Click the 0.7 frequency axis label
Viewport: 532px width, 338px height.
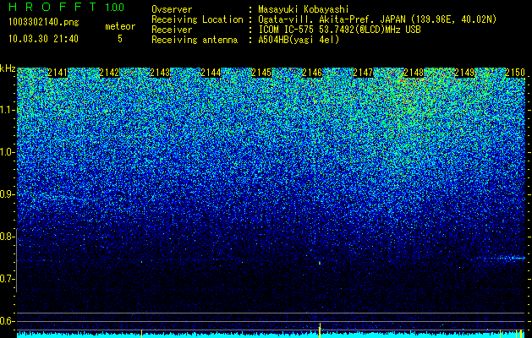click(x=7, y=279)
